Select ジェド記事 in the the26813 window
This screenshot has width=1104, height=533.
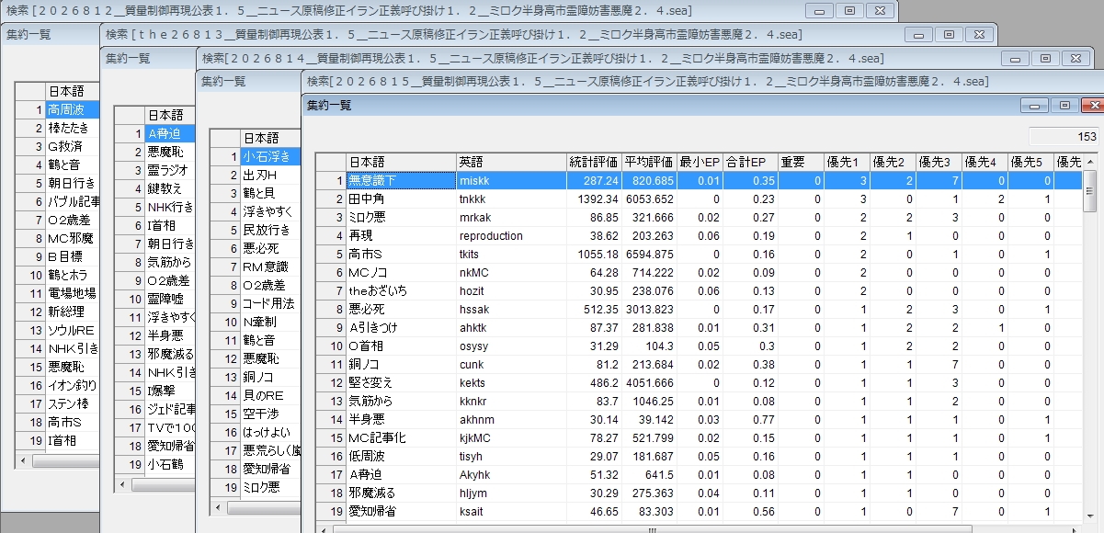(x=170, y=409)
